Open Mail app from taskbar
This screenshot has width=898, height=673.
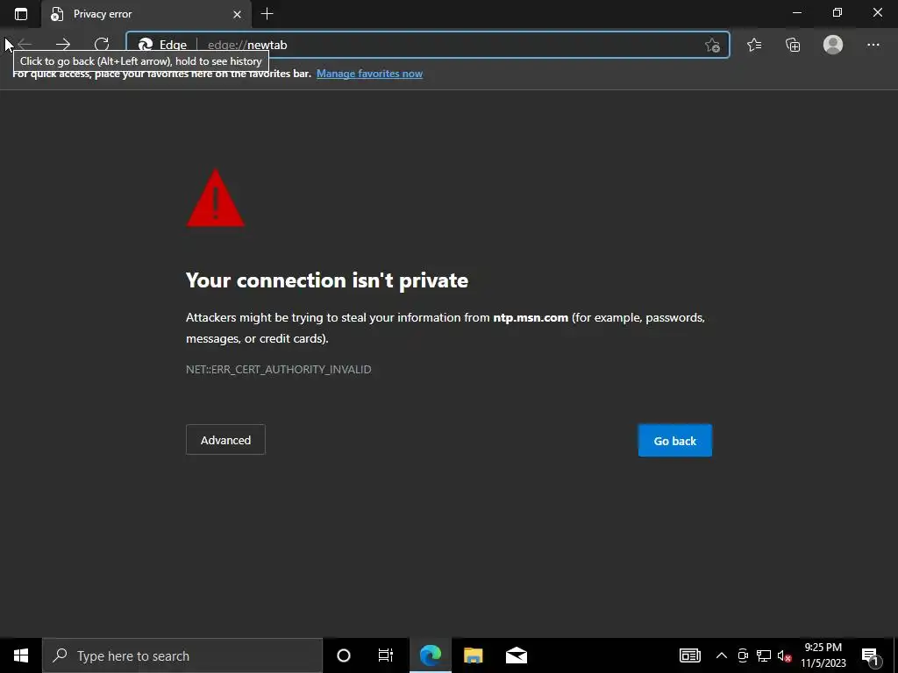click(x=516, y=655)
